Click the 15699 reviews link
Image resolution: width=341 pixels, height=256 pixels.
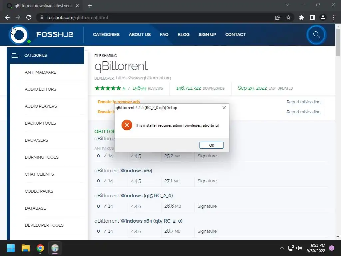(x=148, y=88)
